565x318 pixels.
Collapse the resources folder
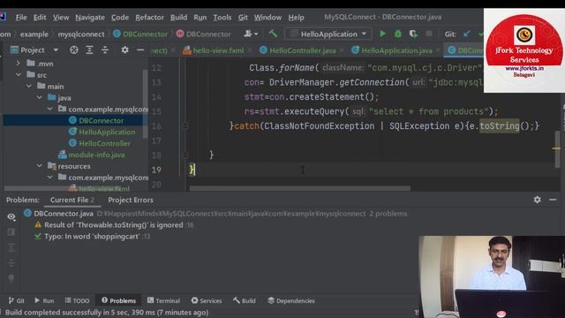pos(39,166)
